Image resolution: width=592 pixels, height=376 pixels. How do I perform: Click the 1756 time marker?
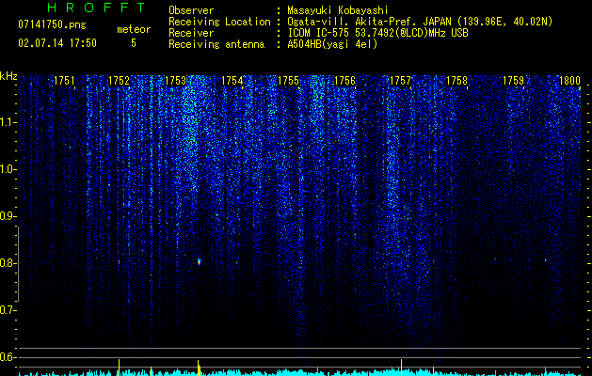point(345,81)
